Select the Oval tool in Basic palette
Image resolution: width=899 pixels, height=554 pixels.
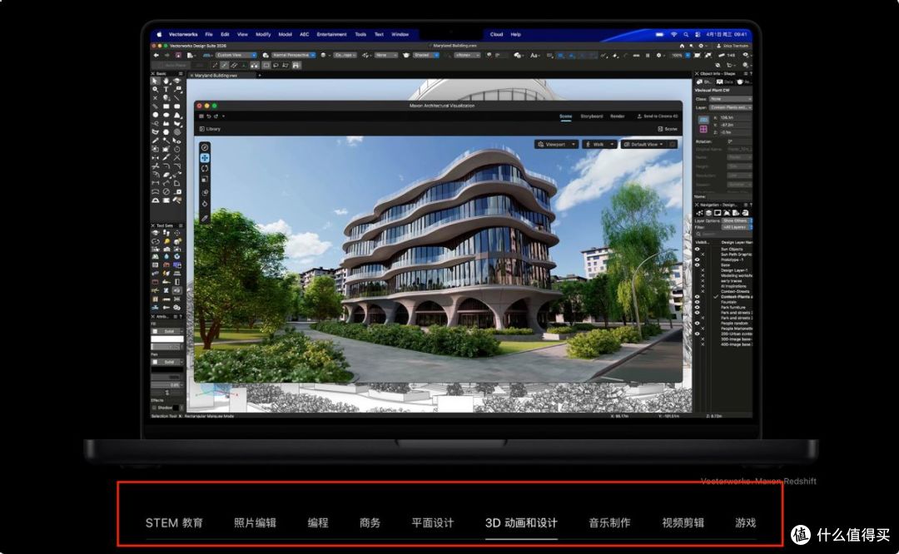pyautogui.click(x=166, y=115)
